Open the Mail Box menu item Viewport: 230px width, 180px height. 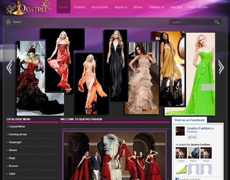[x=176, y=7]
